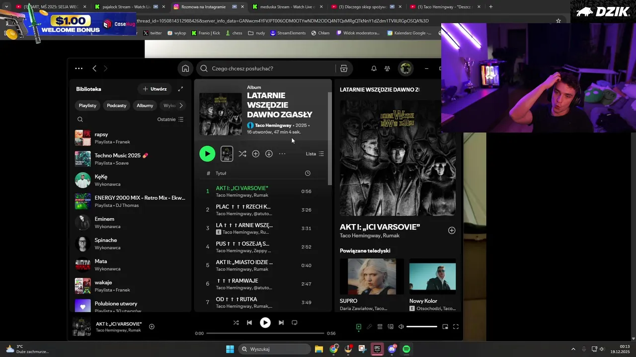Open File Explorer from the taskbar
Viewport: 636px width, 357px height.
point(319,349)
